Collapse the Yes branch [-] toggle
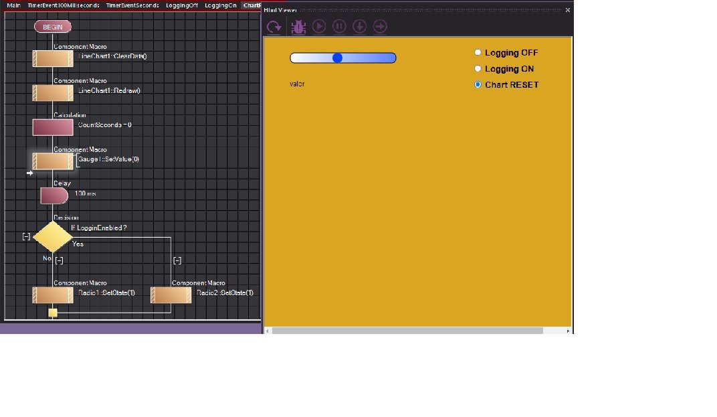The image size is (717, 417). pyautogui.click(x=177, y=260)
